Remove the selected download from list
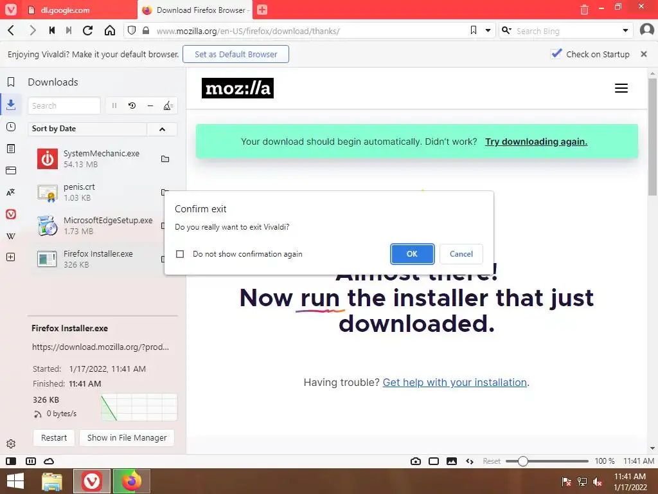The image size is (658, 494). point(150,106)
